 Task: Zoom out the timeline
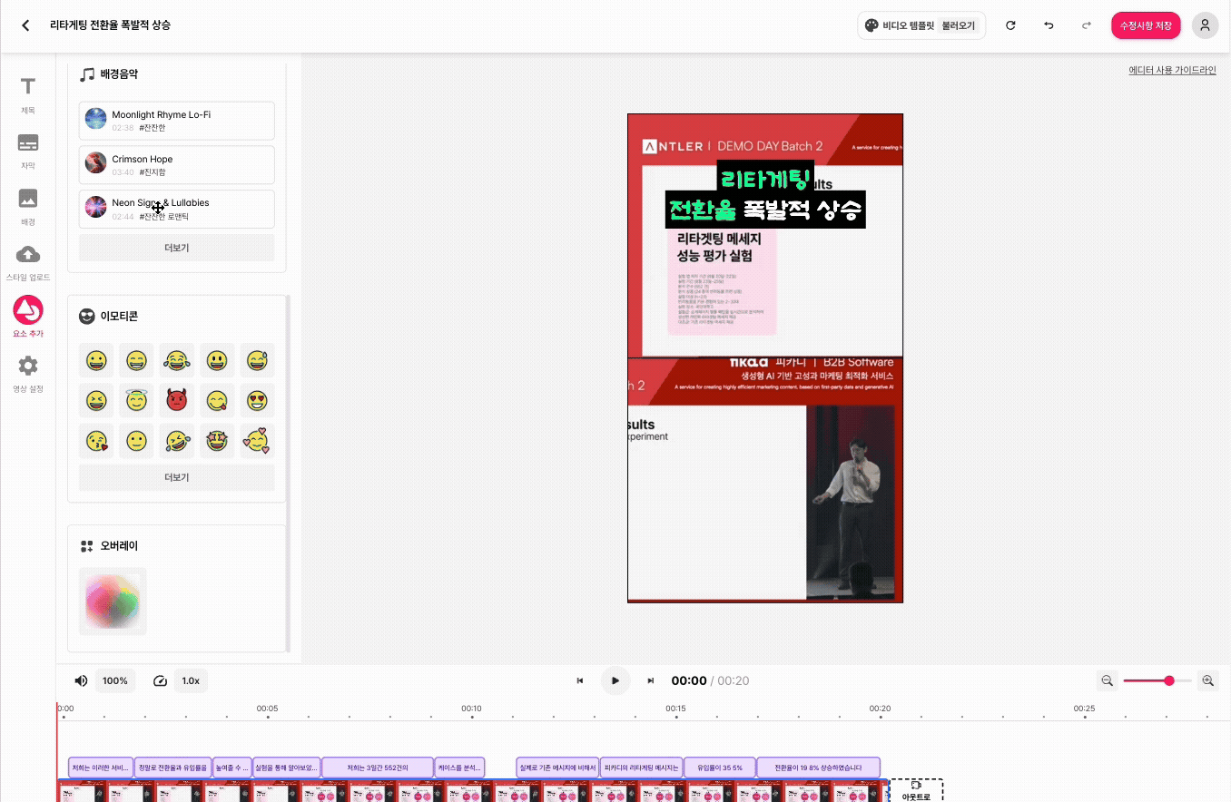1108,680
